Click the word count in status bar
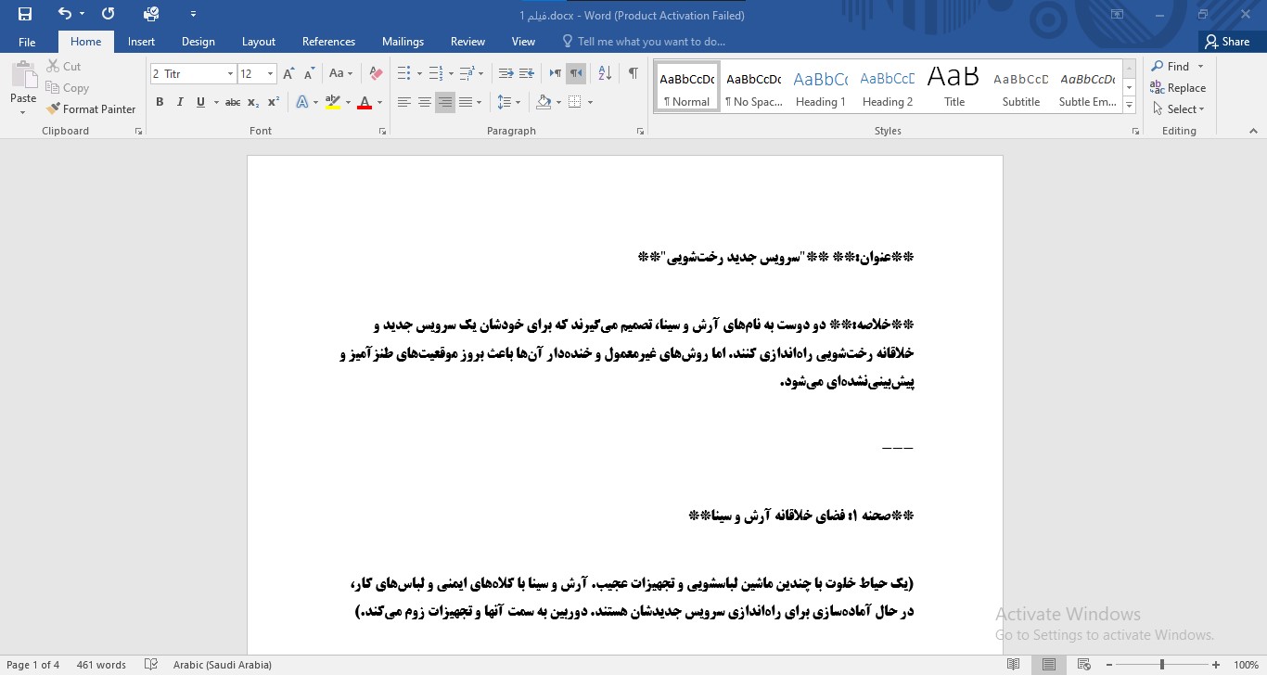This screenshot has height=675, width=1267. pyautogui.click(x=99, y=664)
